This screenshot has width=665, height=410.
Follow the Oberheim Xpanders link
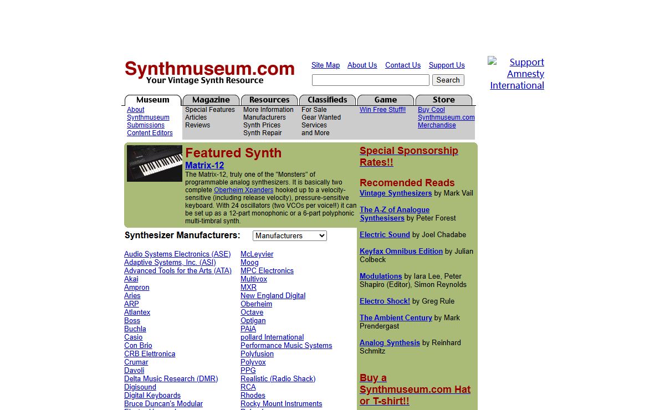pos(244,190)
